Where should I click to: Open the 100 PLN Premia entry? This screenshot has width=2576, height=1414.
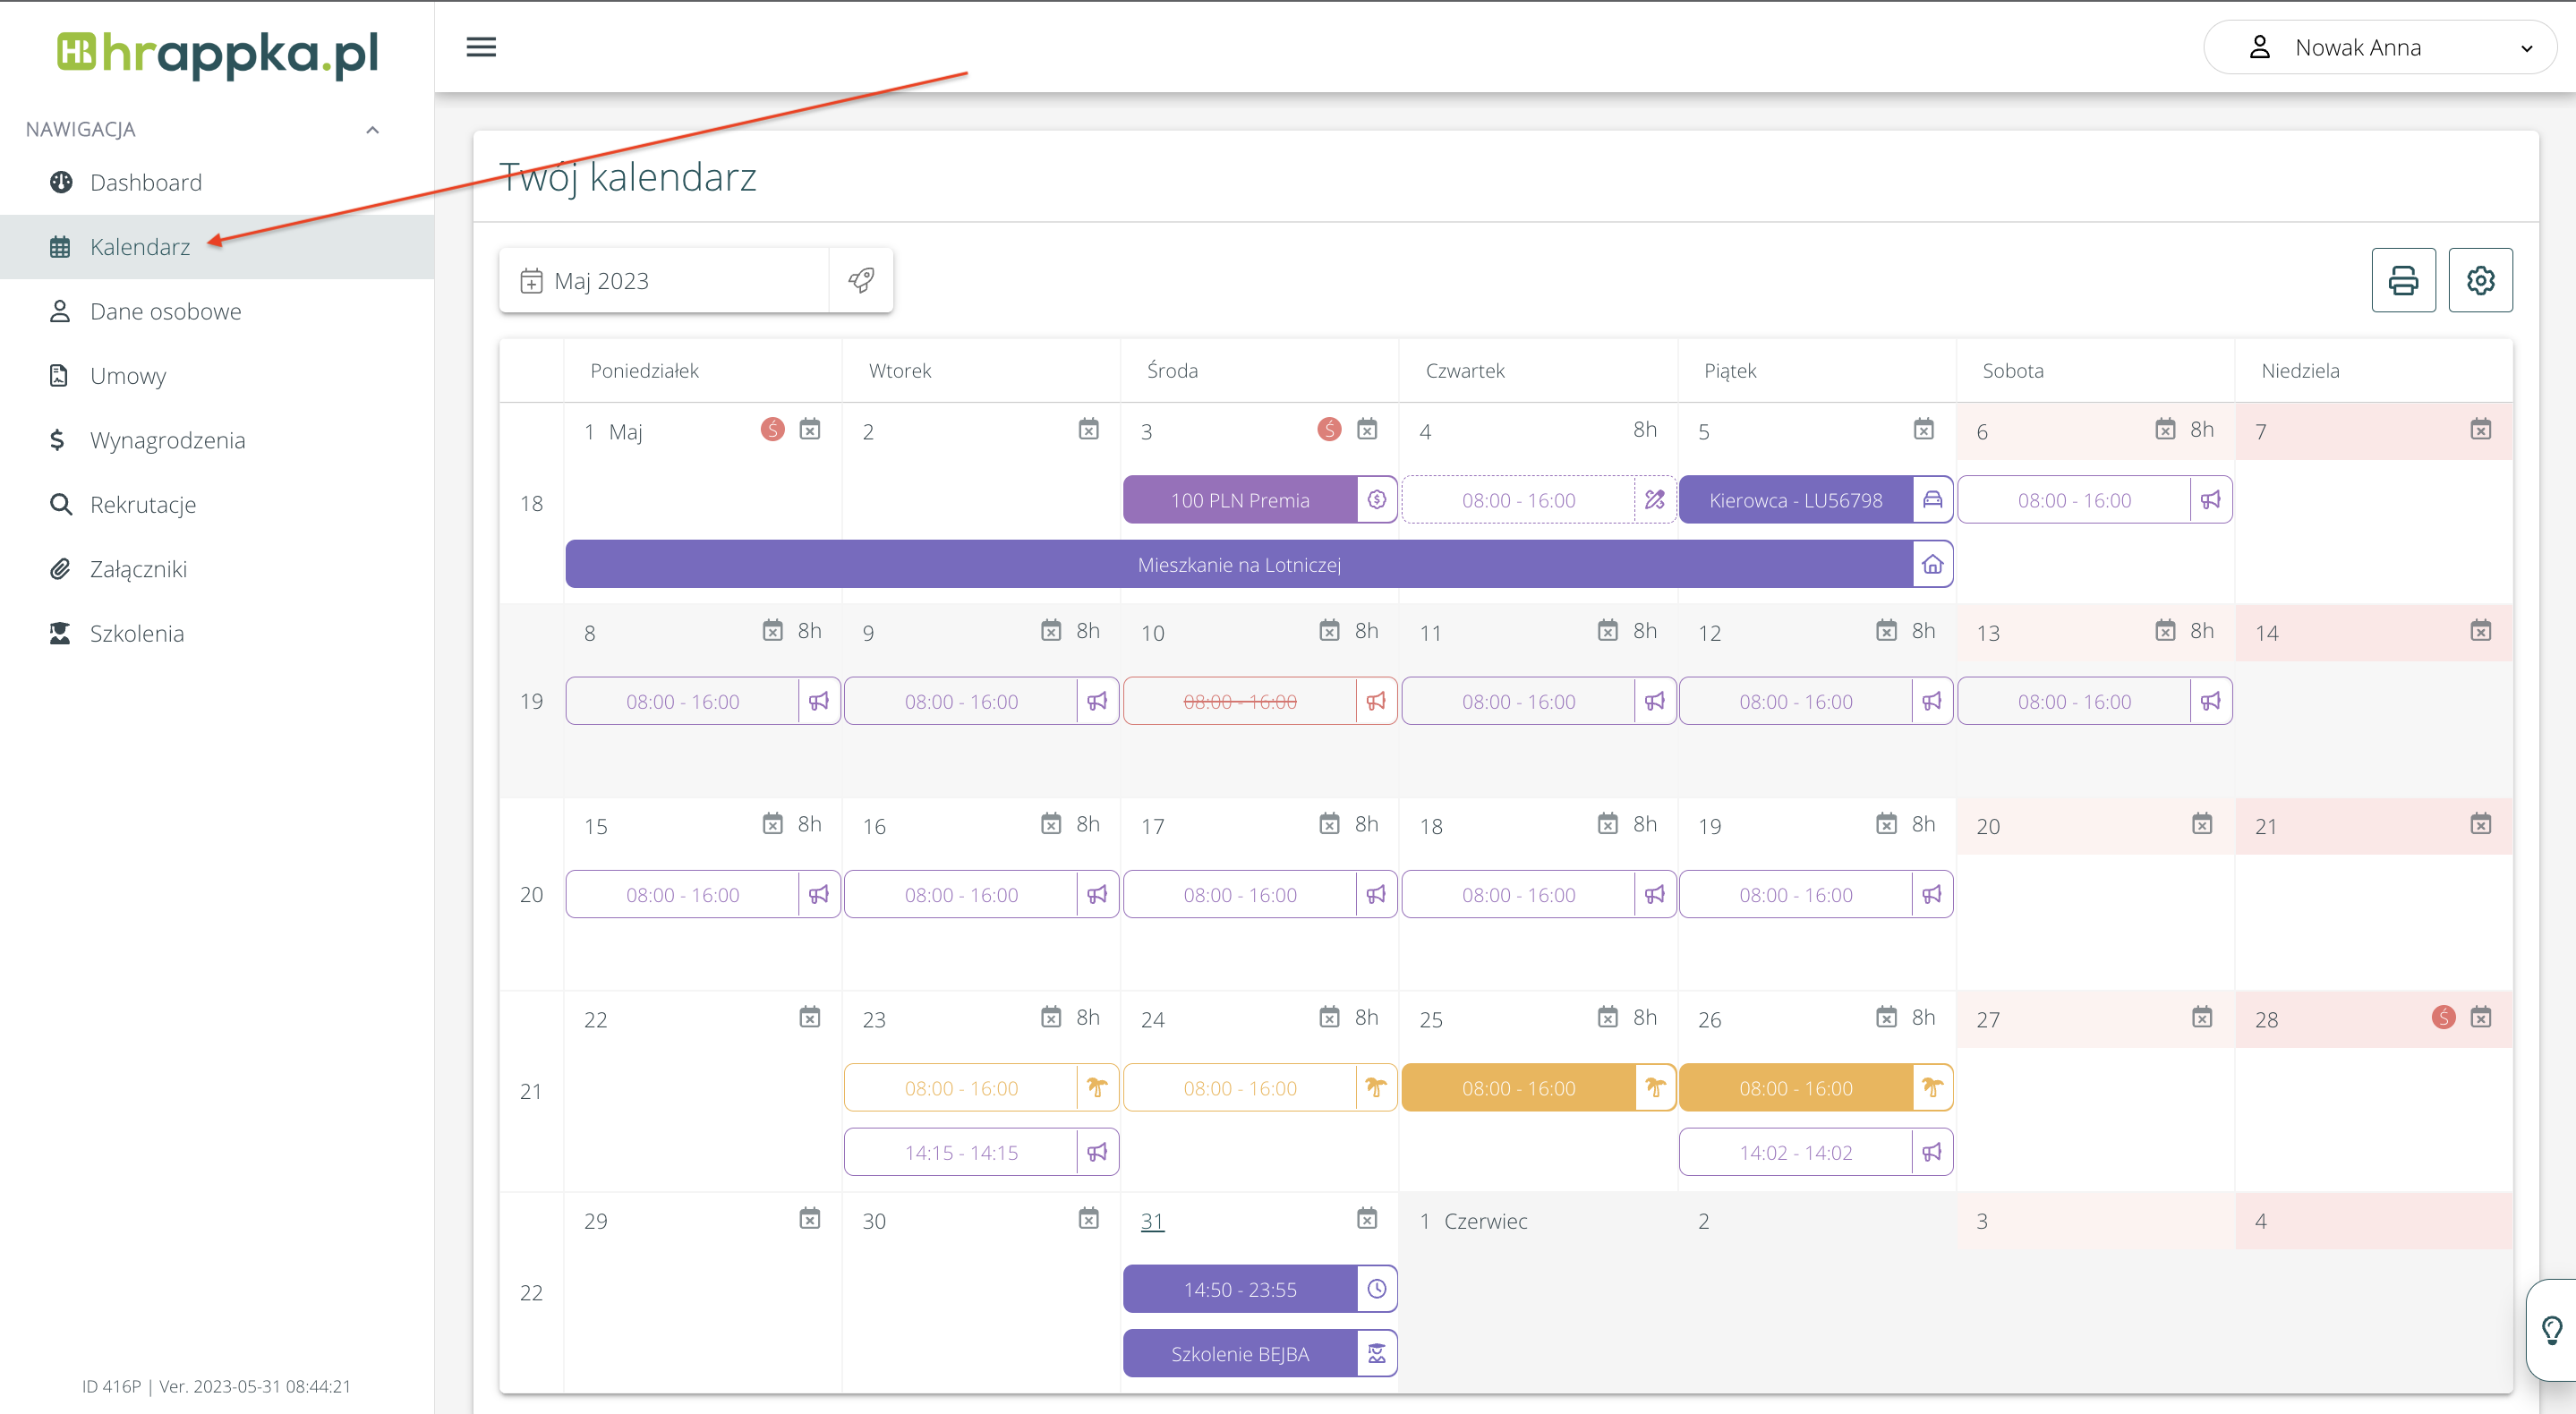click(x=1239, y=500)
